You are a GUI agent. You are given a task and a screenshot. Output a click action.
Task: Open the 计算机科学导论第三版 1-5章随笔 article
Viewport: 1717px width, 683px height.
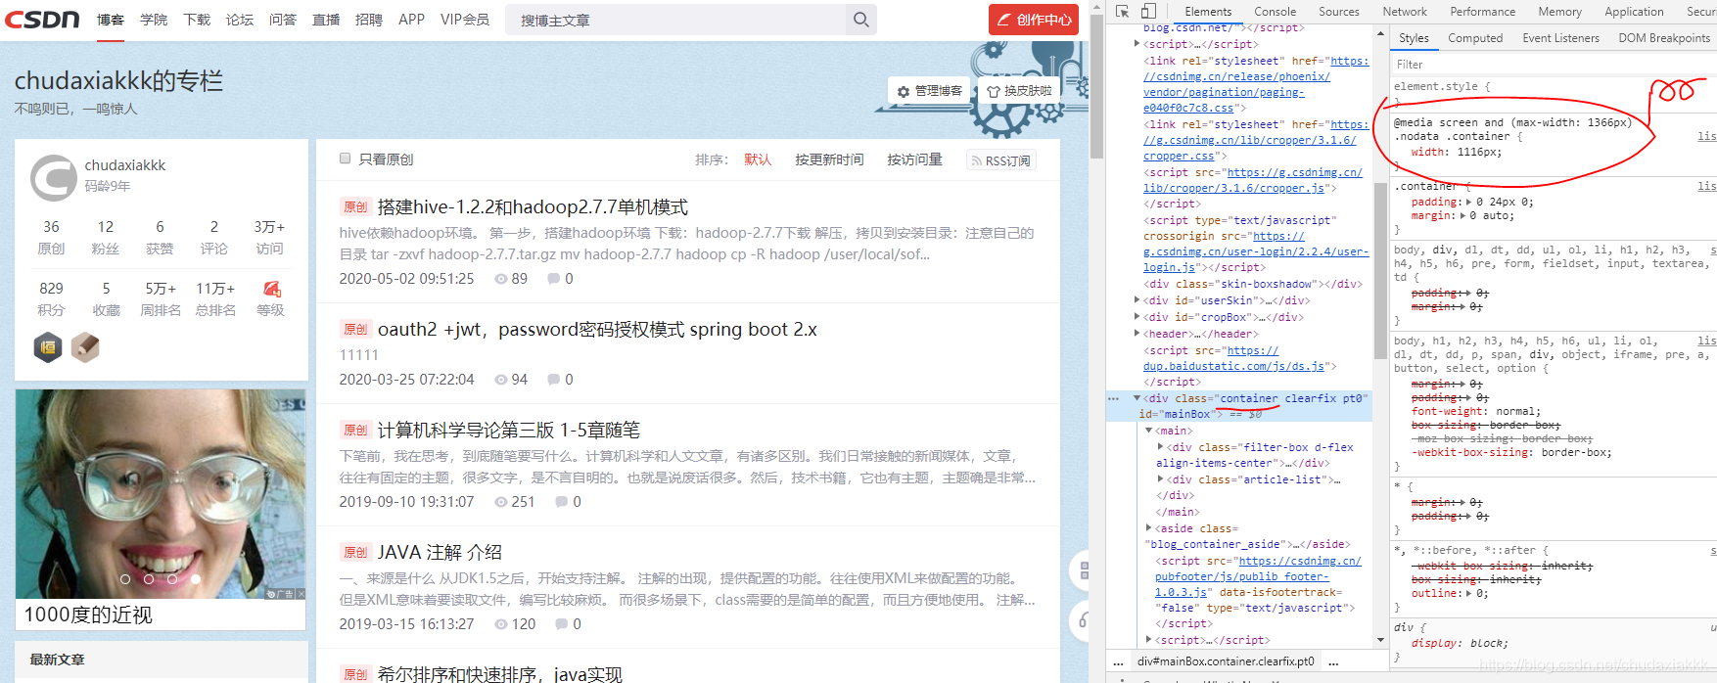coord(509,431)
